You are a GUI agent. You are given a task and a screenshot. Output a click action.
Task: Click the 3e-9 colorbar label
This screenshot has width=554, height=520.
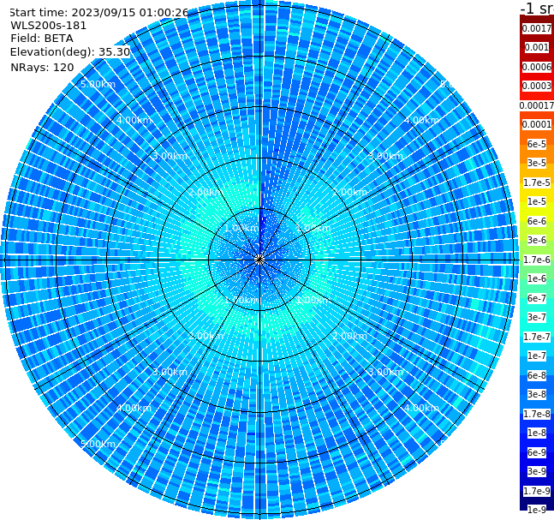click(537, 471)
